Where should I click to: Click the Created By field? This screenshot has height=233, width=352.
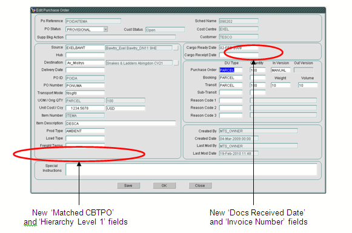tap(258, 131)
